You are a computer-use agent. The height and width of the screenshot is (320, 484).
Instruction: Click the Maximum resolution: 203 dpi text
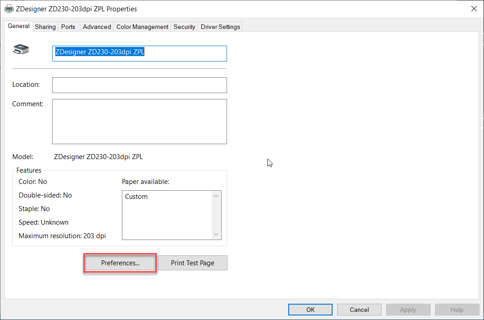62,236
